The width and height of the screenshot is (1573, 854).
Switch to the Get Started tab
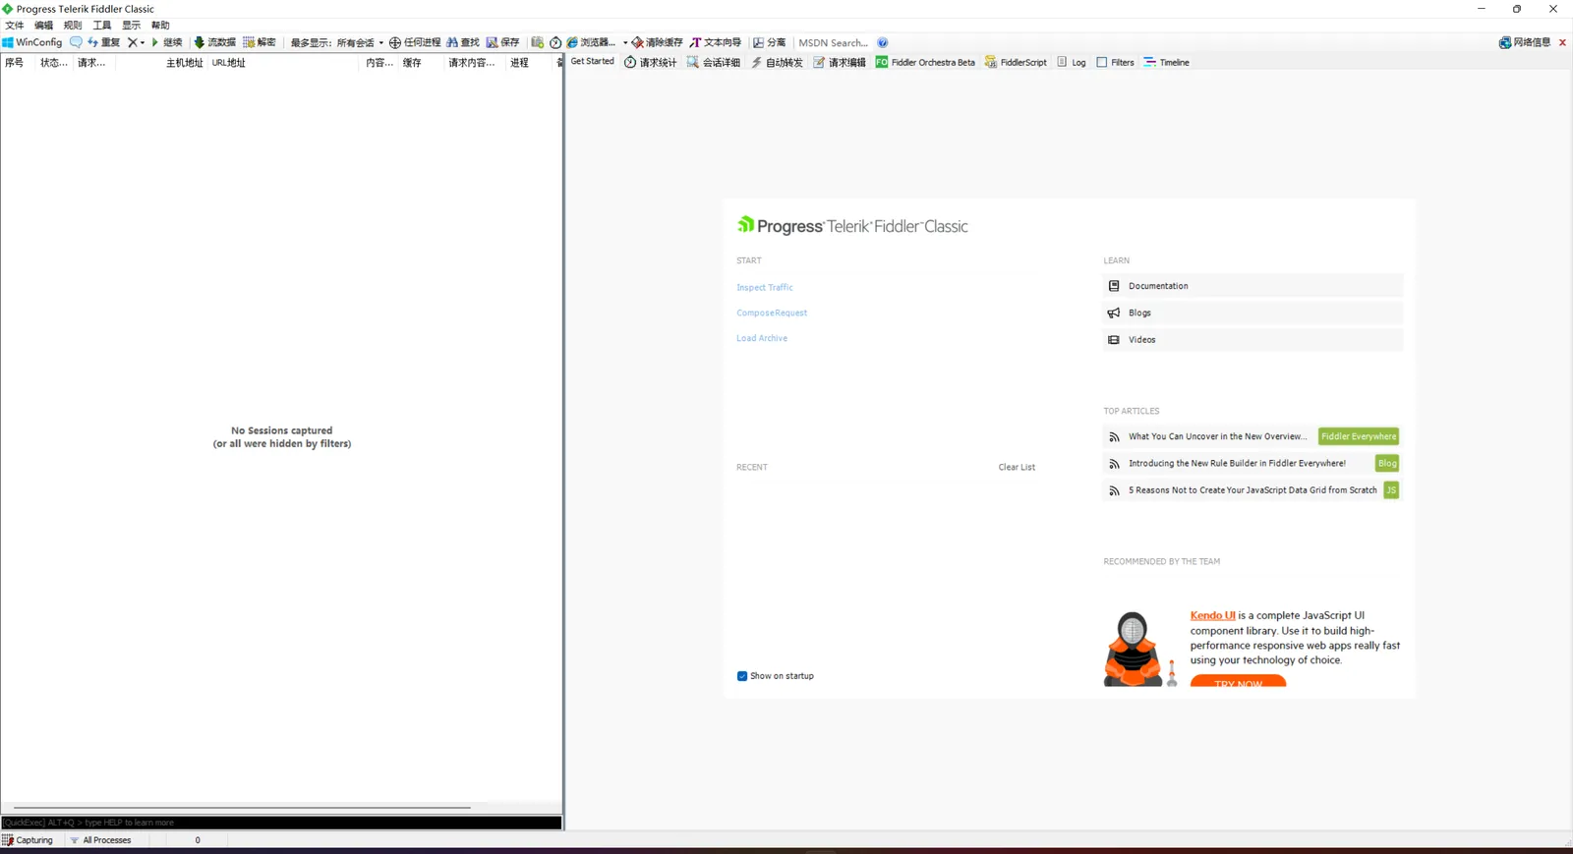[592, 61]
